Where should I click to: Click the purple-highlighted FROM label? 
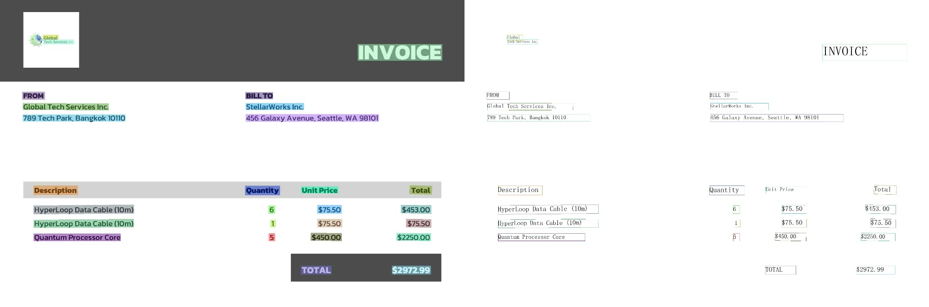point(33,96)
